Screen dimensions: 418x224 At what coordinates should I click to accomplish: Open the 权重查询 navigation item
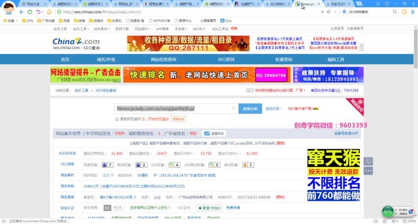[x=283, y=59]
